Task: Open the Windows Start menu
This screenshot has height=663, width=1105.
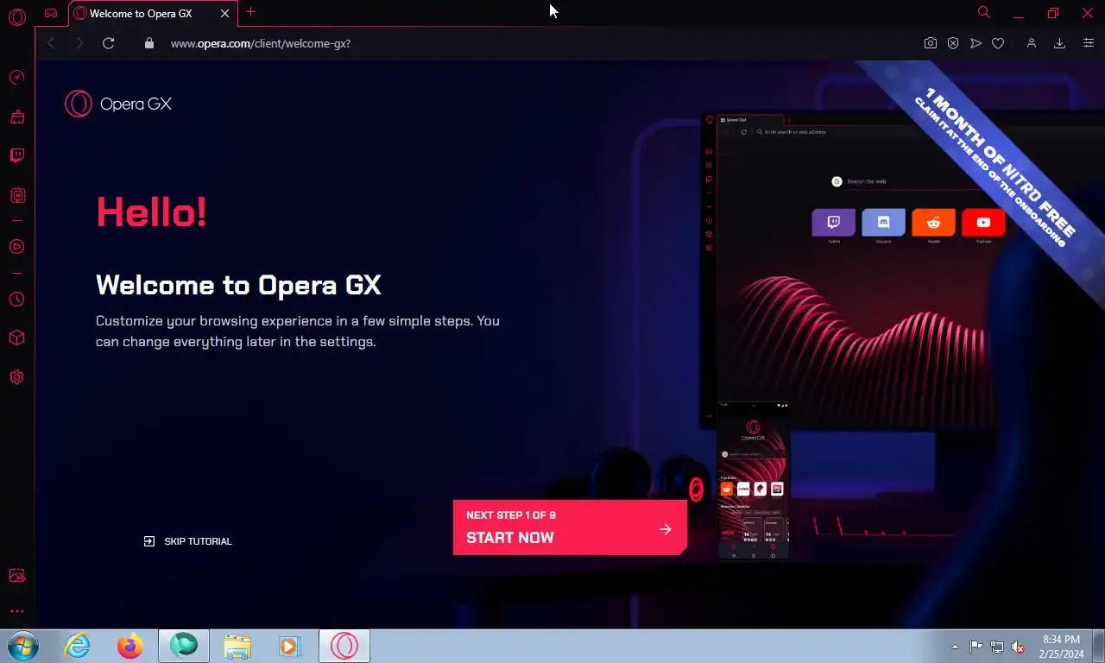Action: tap(22, 646)
